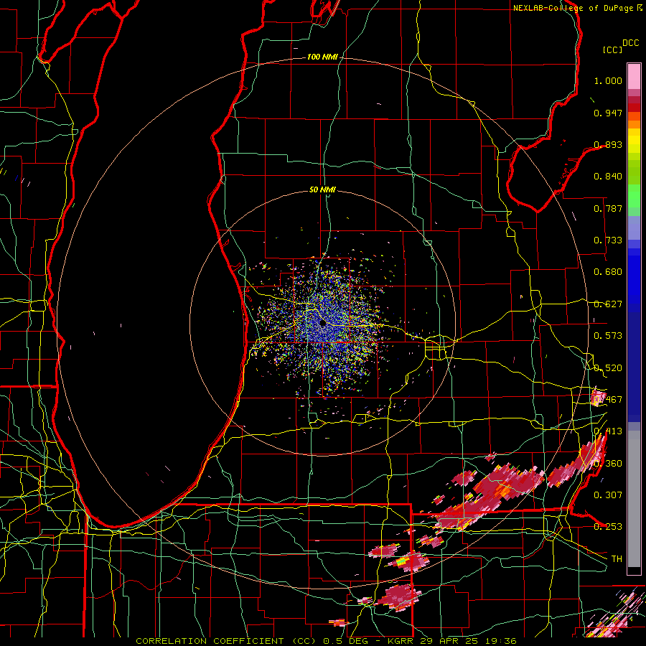Click the light pink swatch beside 1.000

634,77
